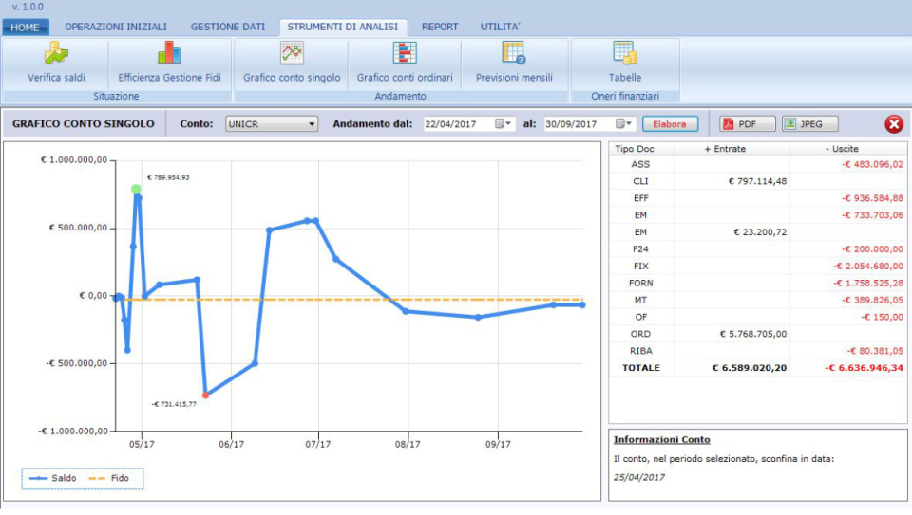Go to the REPORT tab

(440, 27)
